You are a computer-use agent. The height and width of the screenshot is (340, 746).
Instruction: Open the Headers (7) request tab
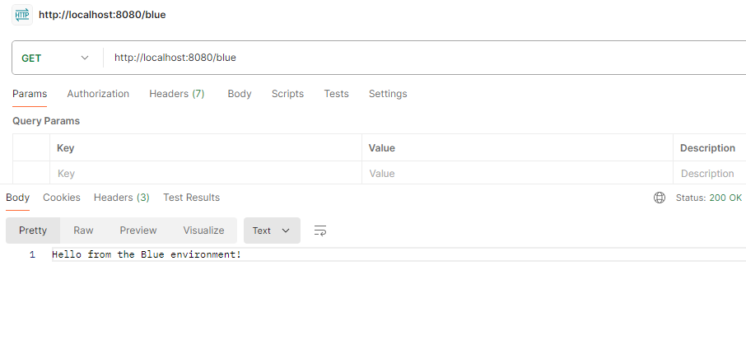point(176,94)
